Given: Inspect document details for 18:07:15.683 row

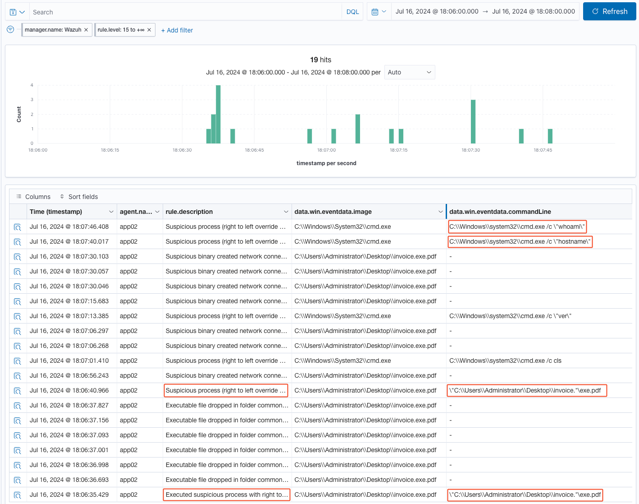Looking at the screenshot, I should pyautogui.click(x=18, y=301).
